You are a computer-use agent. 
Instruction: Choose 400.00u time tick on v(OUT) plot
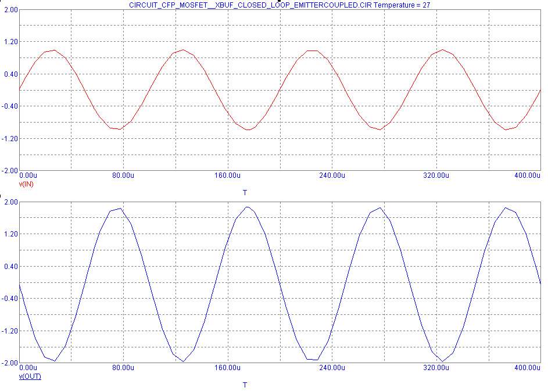(528, 368)
